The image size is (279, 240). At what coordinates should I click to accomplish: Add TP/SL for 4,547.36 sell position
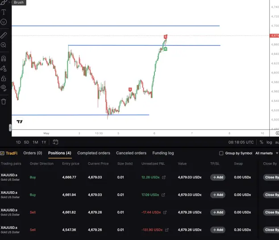[x=218, y=230]
